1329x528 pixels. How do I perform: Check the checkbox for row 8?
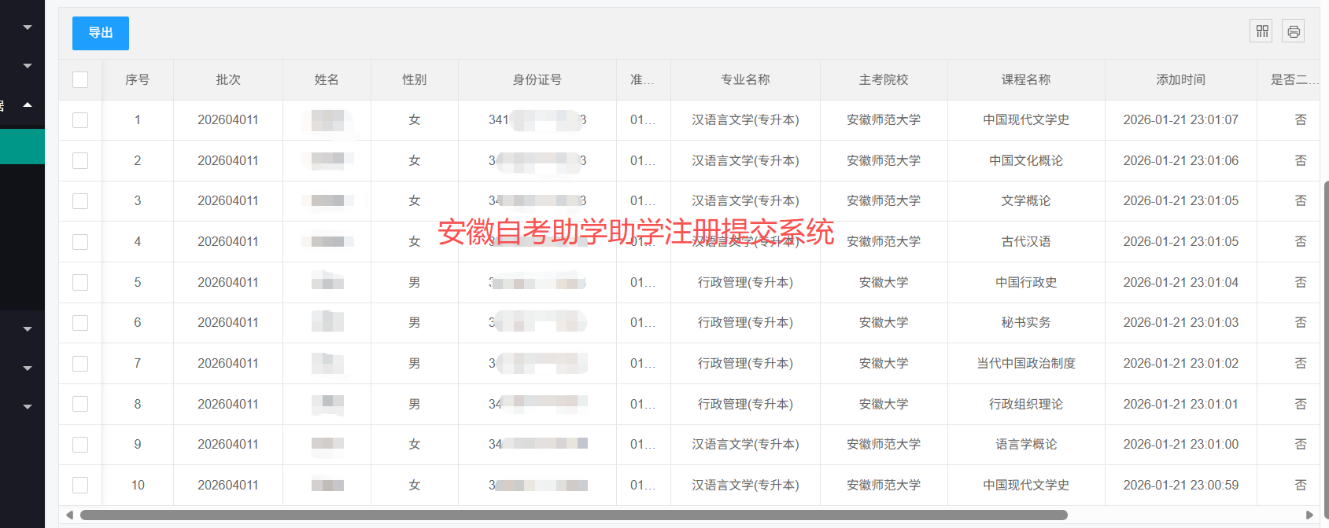(x=80, y=404)
